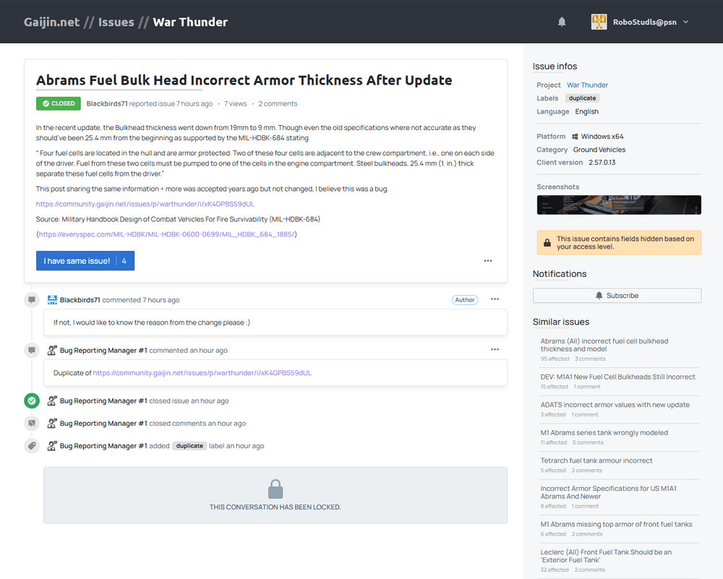Image resolution: width=723 pixels, height=579 pixels.
Task: Click the label tag timeline icon
Action: [32, 446]
